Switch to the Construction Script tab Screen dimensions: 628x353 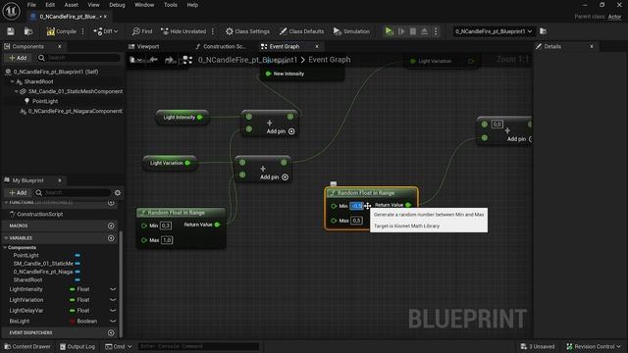(221, 46)
